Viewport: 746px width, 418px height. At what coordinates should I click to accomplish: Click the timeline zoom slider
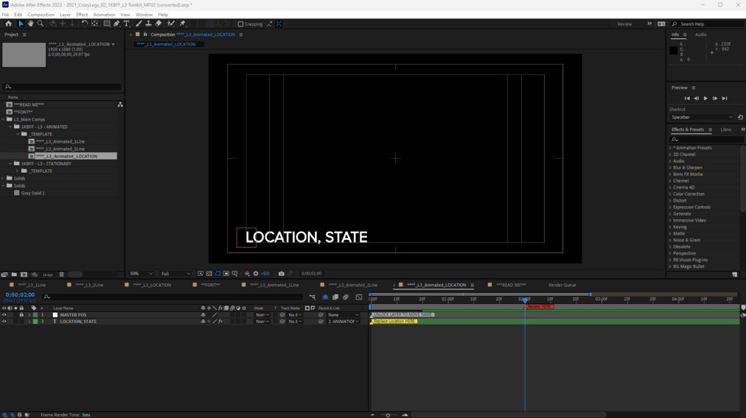point(388,415)
